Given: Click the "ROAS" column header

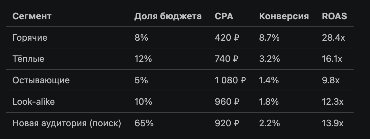Looking at the screenshot, I should 334,16.
